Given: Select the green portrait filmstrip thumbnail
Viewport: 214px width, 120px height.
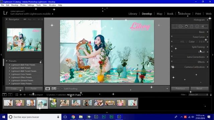Looking at the screenshot, I should [53, 103].
